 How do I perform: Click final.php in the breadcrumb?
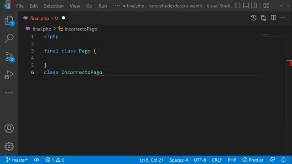click(x=42, y=29)
